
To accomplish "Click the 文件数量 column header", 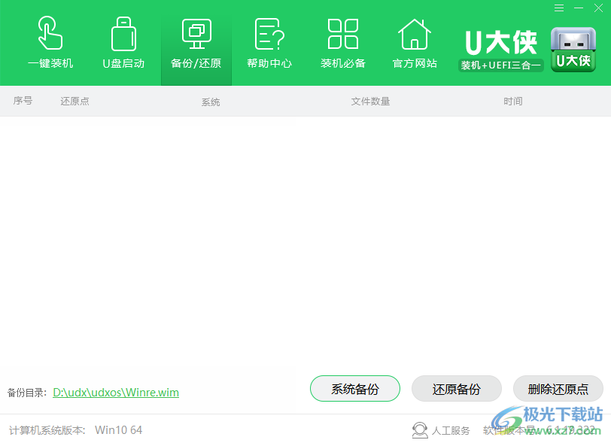I will click(x=370, y=102).
